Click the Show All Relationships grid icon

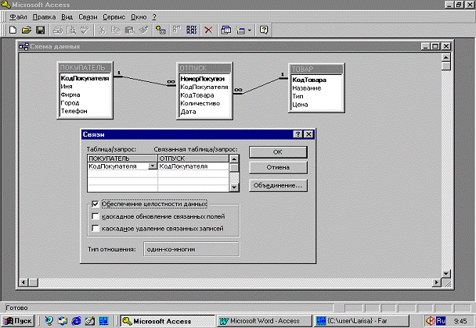tap(190, 30)
